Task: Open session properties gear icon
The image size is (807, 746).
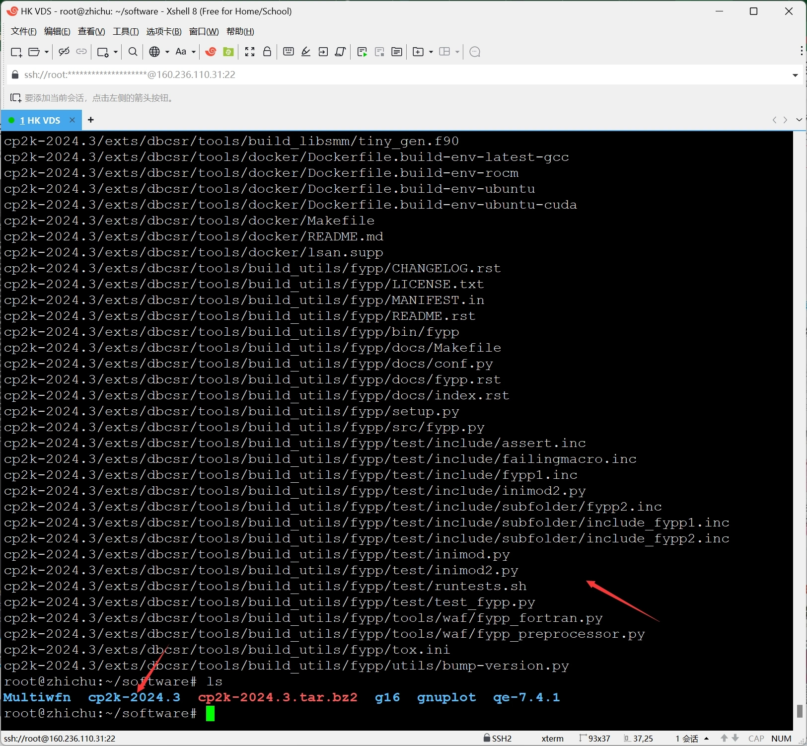Action: pyautogui.click(x=103, y=52)
